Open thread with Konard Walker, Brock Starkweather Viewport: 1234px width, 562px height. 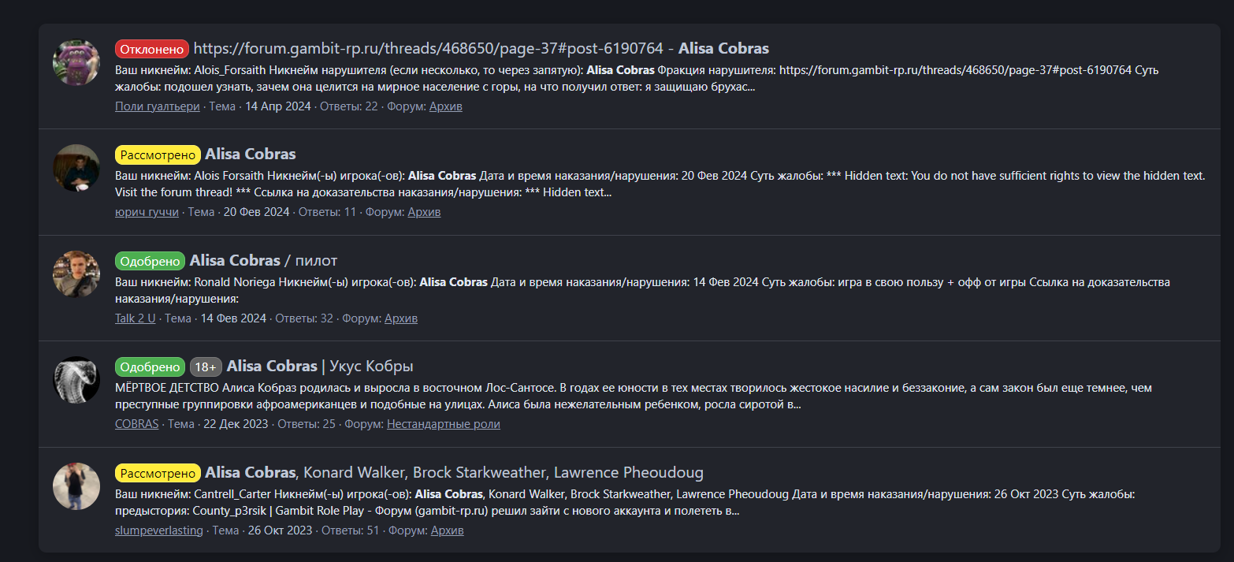pyautogui.click(x=454, y=472)
